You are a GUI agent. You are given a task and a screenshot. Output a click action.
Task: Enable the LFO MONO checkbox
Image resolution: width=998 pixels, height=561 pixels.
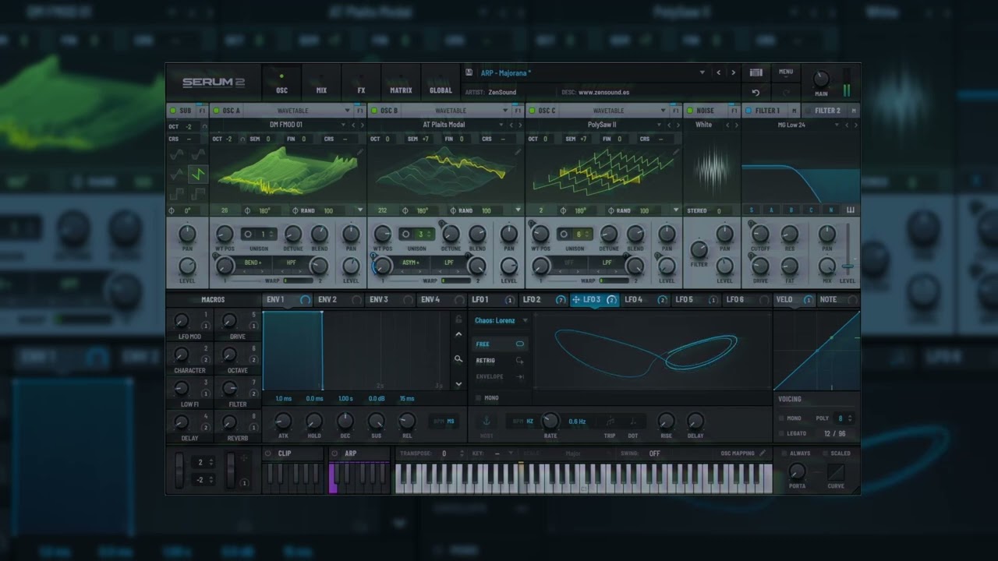479,398
